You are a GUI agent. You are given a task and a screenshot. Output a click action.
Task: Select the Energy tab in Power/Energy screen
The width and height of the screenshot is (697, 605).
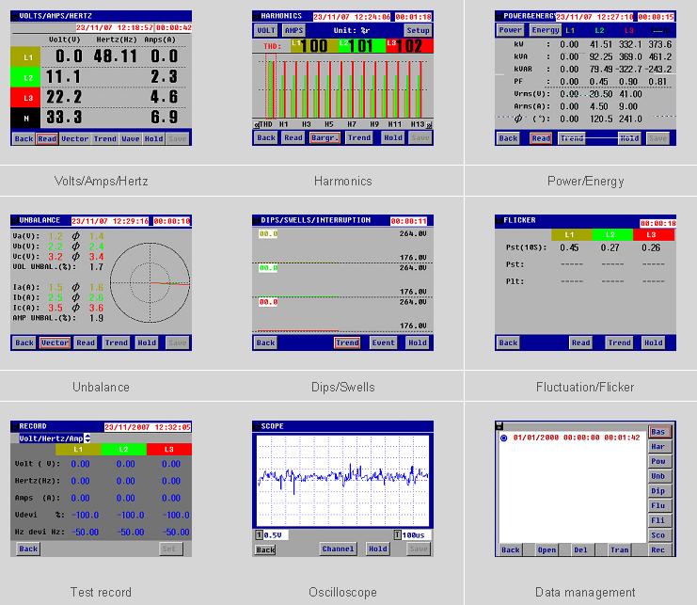(x=545, y=30)
